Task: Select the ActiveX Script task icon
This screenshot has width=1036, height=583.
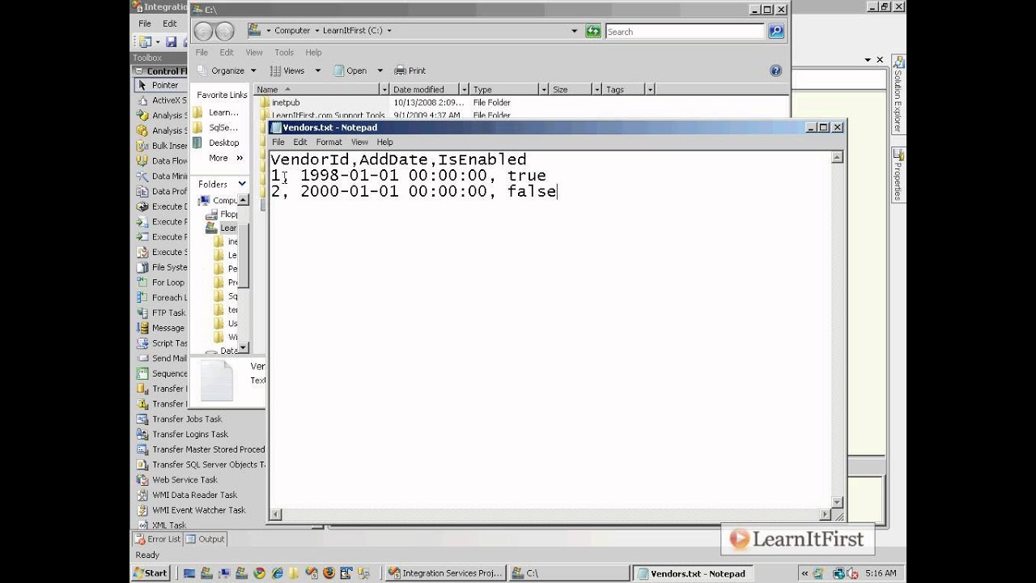Action: tap(142, 100)
